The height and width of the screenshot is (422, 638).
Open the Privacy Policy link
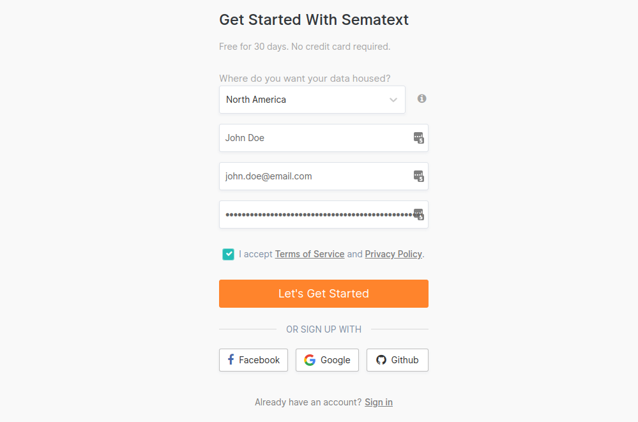pyautogui.click(x=393, y=254)
